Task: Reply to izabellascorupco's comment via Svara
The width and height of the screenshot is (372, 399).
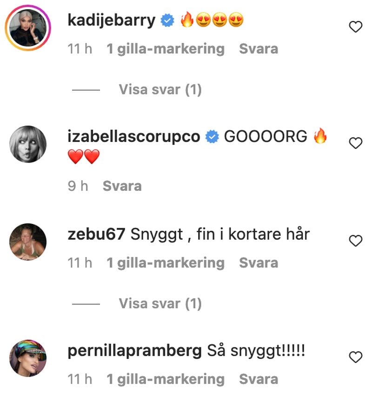Action: 122,186
